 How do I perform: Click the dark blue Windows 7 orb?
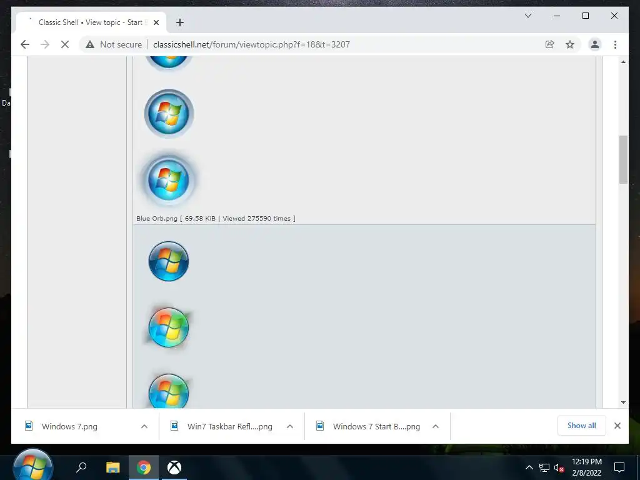coord(169,261)
